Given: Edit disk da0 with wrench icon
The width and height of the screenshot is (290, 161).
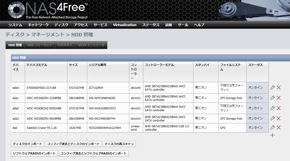Looking at the screenshot, I should click(x=273, y=128).
